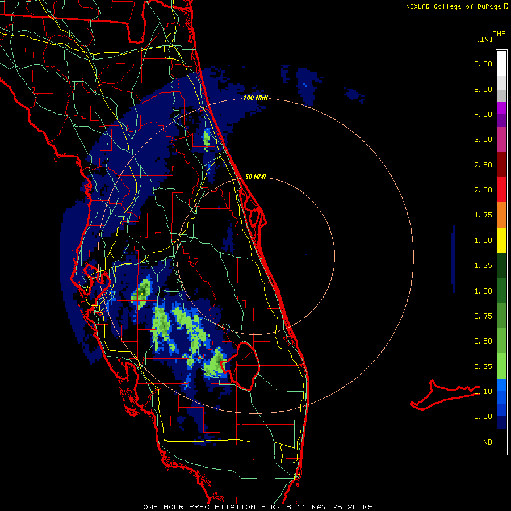This screenshot has width=511, height=511.
Task: Click the 1.75 legend value
Action: (483, 215)
